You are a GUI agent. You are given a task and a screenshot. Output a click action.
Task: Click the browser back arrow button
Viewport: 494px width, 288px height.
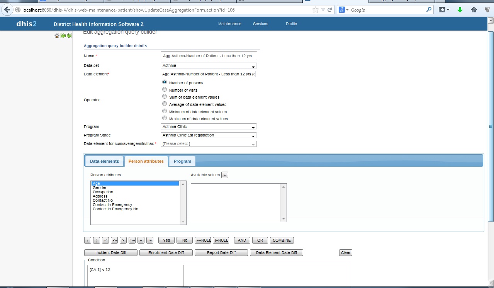coord(7,10)
